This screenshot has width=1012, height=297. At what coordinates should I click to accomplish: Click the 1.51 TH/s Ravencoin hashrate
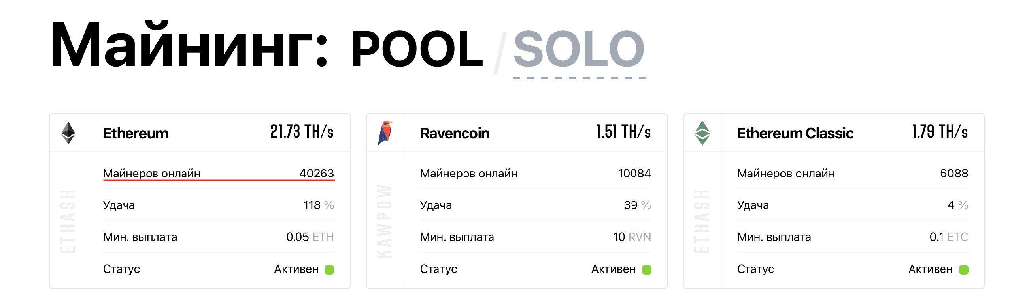(x=623, y=132)
